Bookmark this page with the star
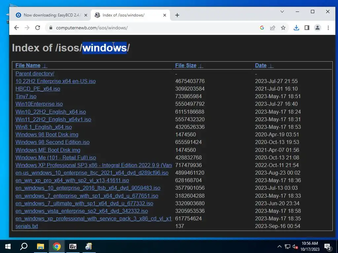338x253 pixels. click(x=283, y=28)
